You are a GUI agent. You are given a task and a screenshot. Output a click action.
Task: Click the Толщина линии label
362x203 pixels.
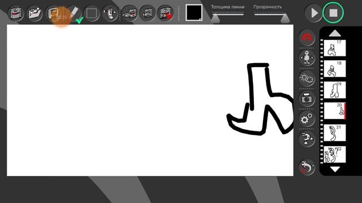(x=227, y=7)
